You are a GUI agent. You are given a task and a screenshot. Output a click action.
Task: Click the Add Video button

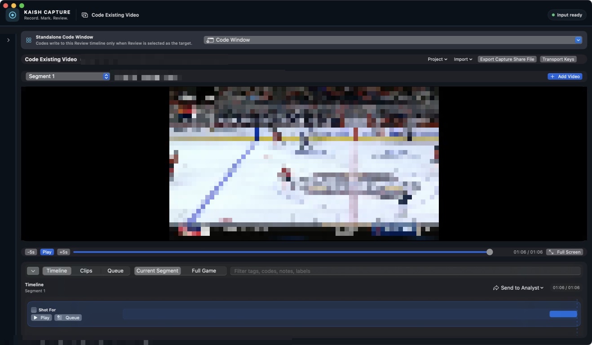point(565,76)
